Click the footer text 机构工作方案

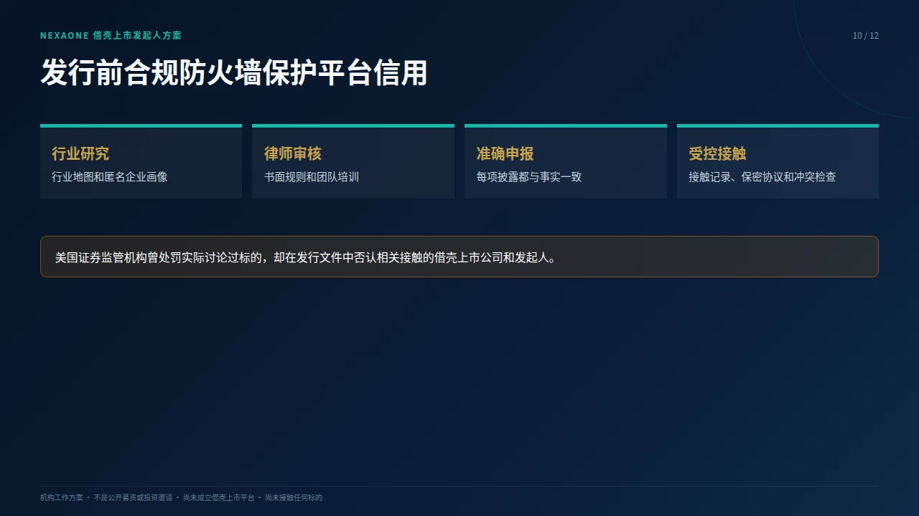point(62,497)
